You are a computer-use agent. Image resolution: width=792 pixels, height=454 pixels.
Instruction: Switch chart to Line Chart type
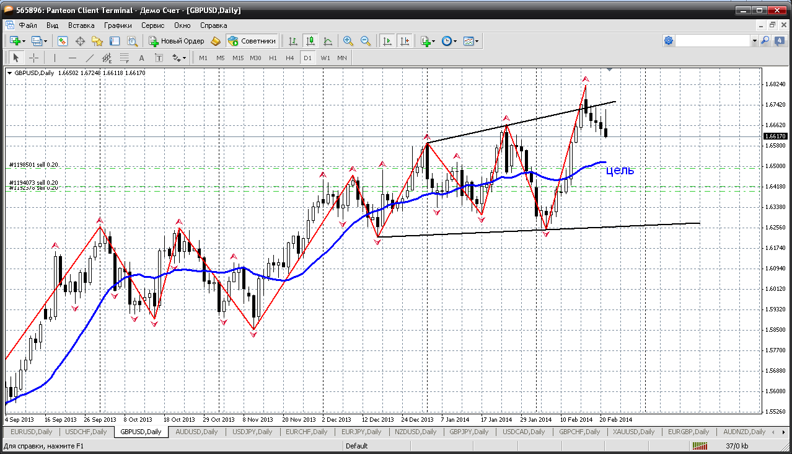[x=328, y=41]
